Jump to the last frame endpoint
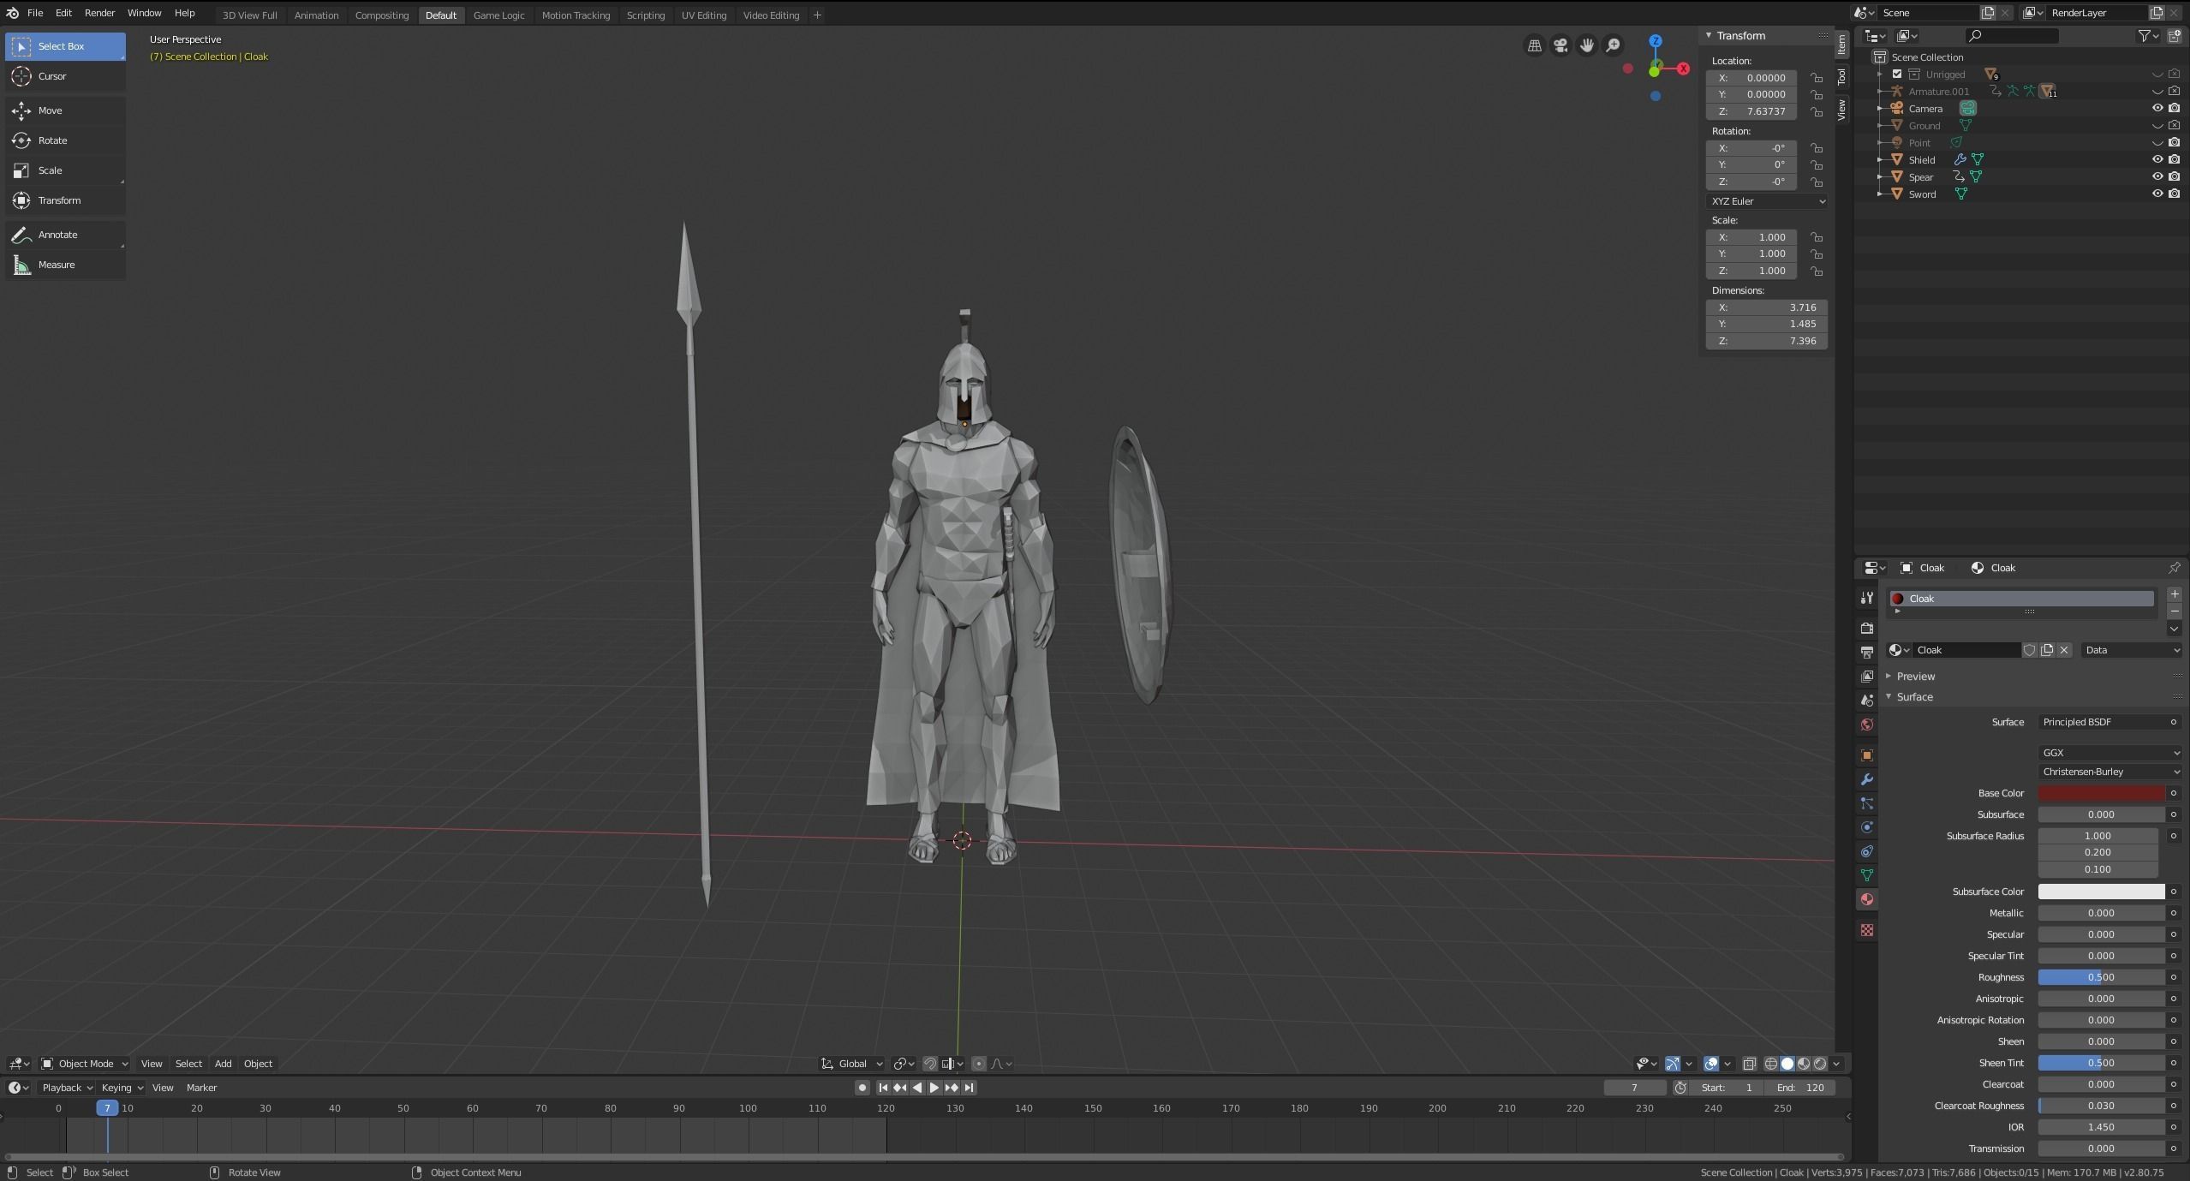 pyautogui.click(x=969, y=1088)
